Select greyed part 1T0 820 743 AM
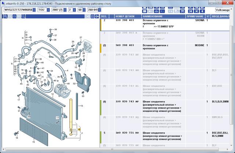 click(127, 70)
